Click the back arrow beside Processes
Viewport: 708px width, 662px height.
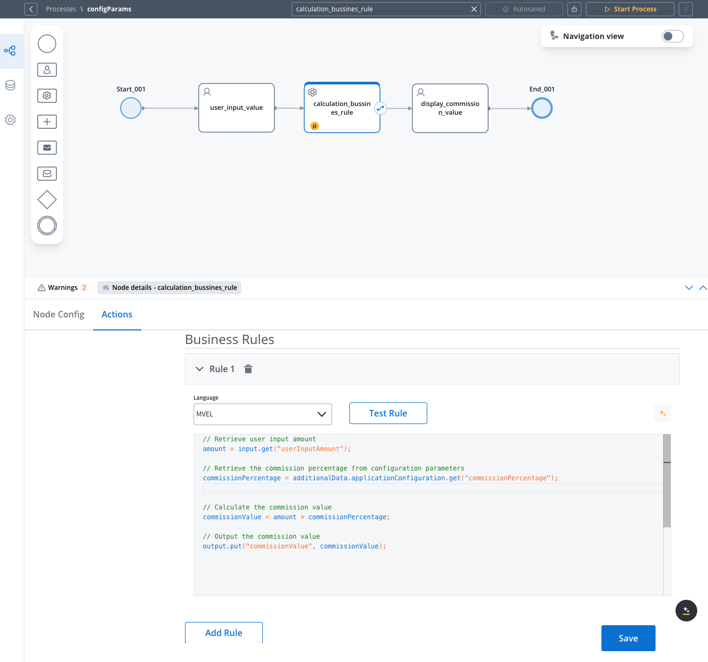click(31, 9)
